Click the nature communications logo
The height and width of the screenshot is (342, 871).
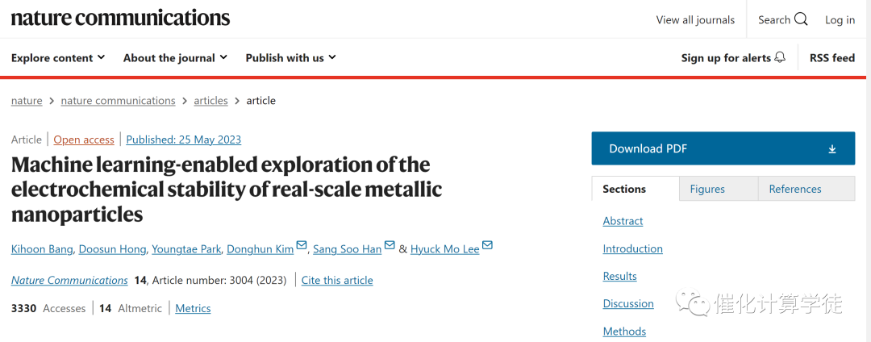[x=120, y=18]
